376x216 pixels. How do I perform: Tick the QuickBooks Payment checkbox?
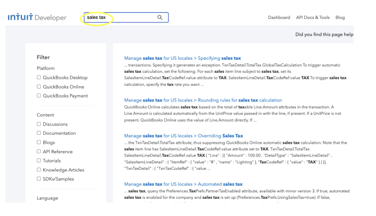click(39, 96)
